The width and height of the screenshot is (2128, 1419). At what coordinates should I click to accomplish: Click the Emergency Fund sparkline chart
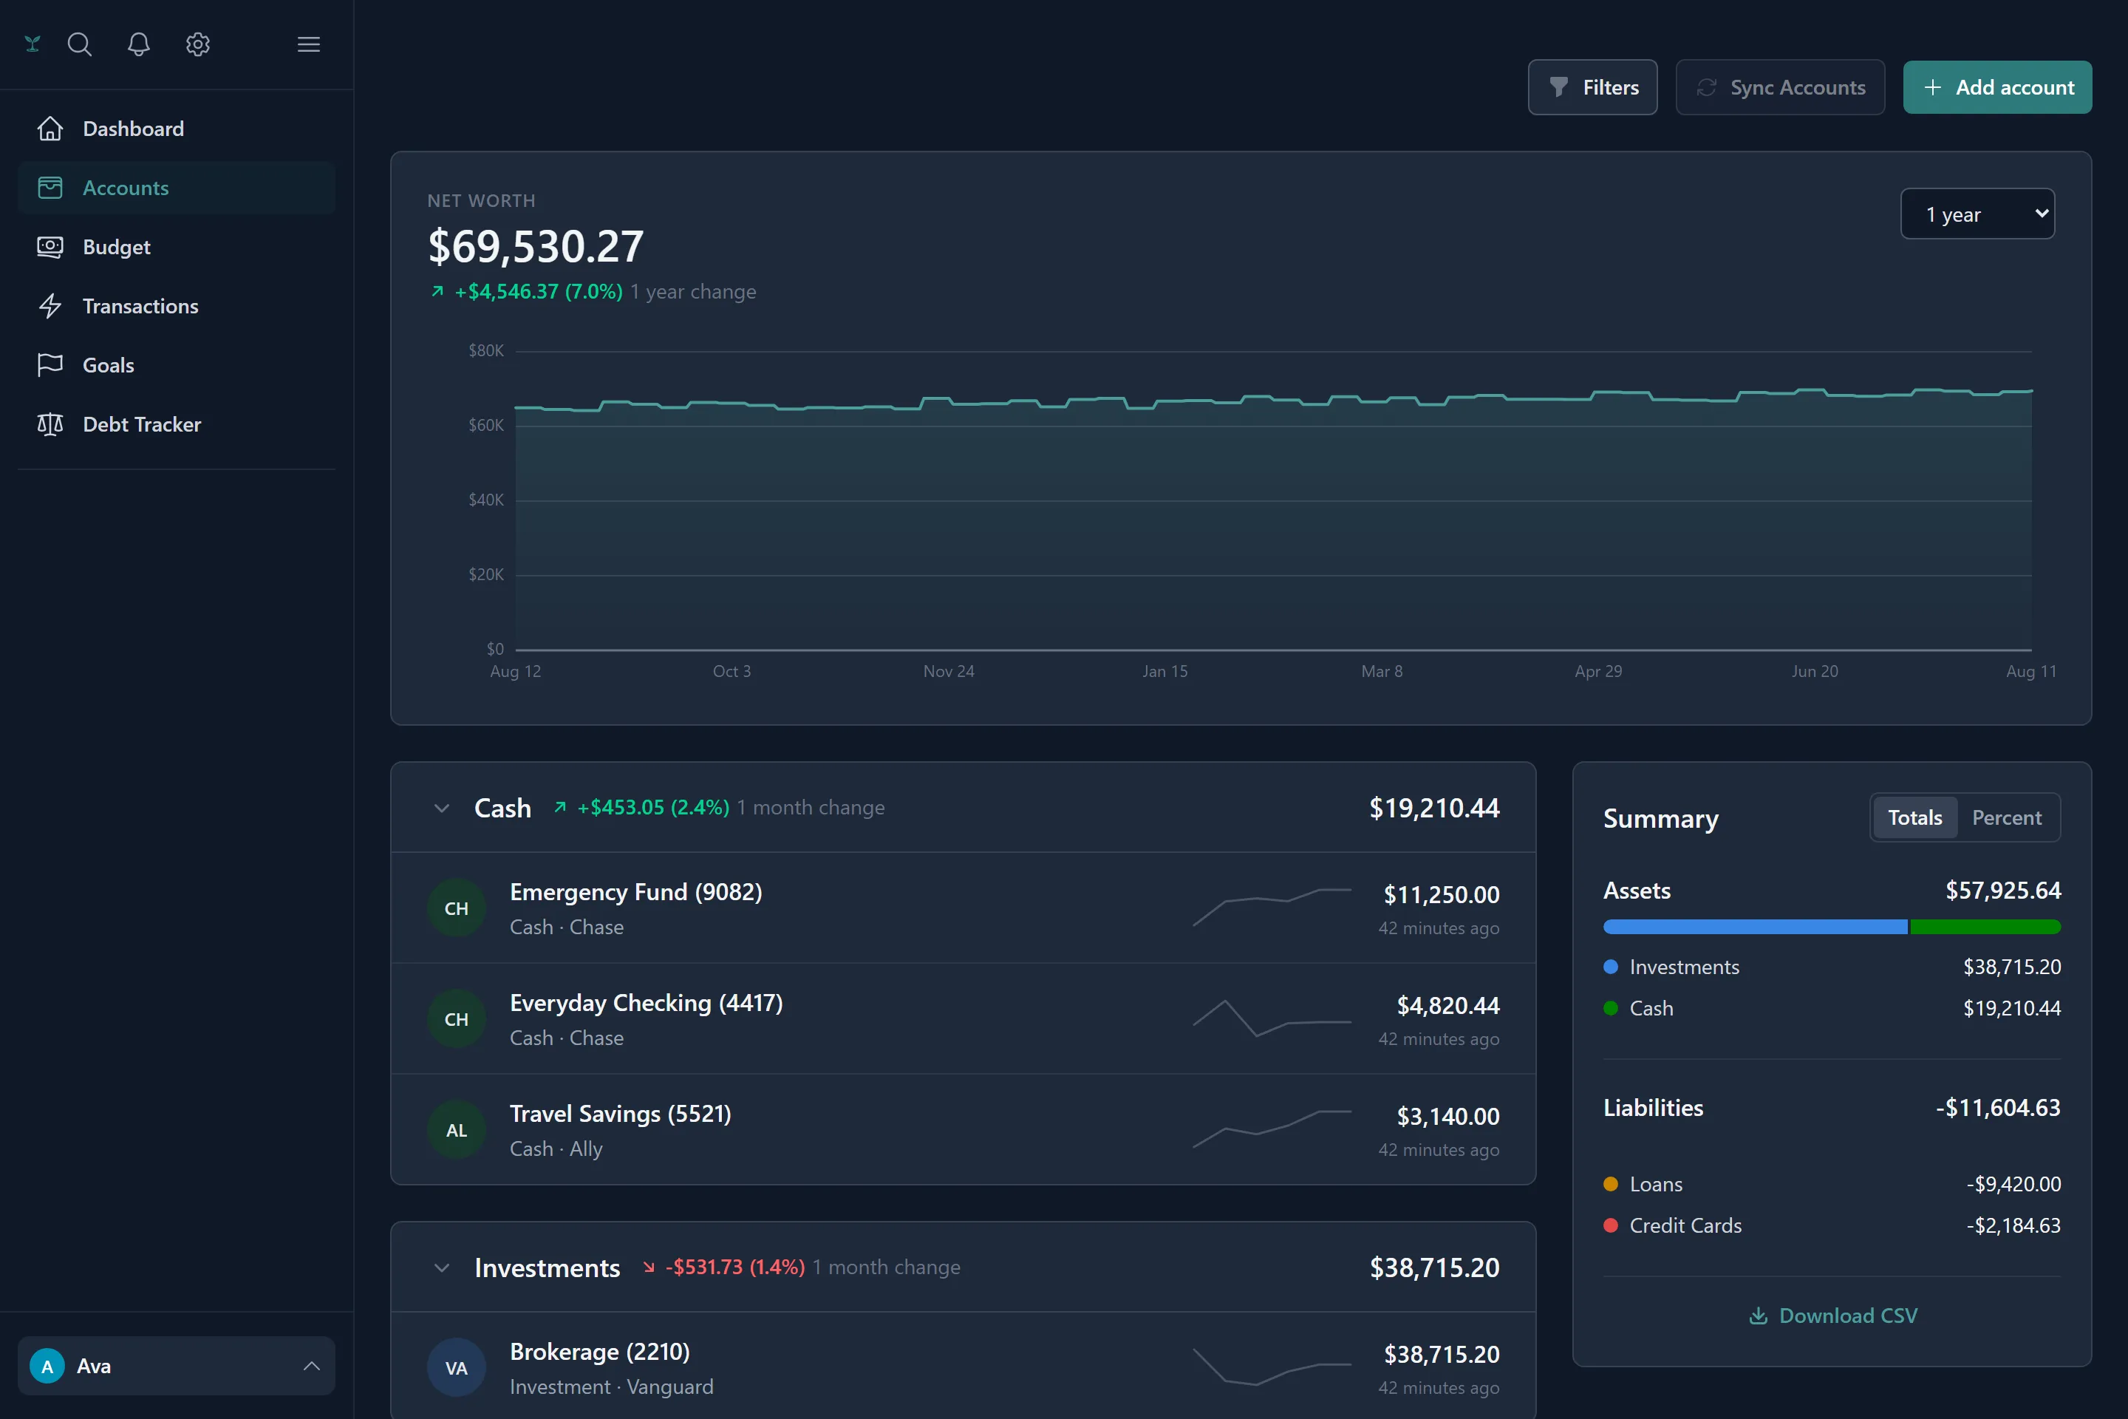(x=1272, y=908)
